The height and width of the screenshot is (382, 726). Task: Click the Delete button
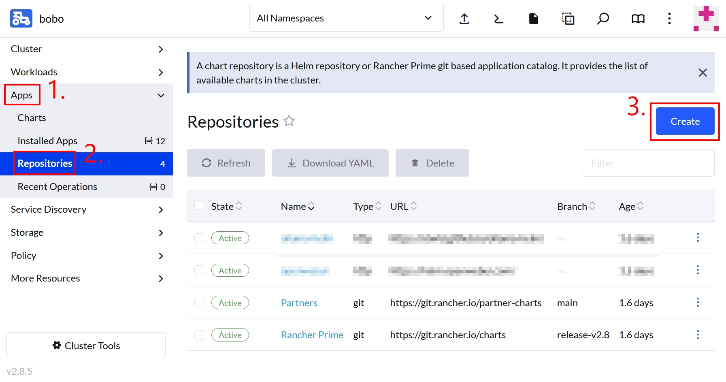pos(432,163)
